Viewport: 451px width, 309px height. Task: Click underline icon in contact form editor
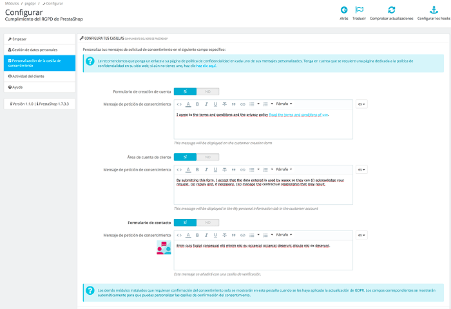(x=215, y=235)
